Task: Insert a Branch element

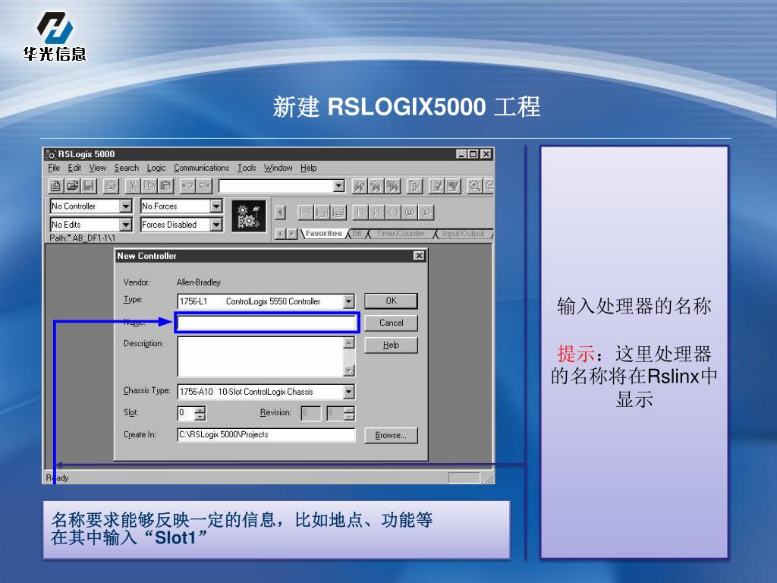Action: click(322, 213)
